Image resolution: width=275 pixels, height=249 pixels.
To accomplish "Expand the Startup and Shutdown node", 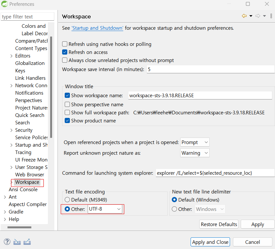I will (x=11, y=145).
